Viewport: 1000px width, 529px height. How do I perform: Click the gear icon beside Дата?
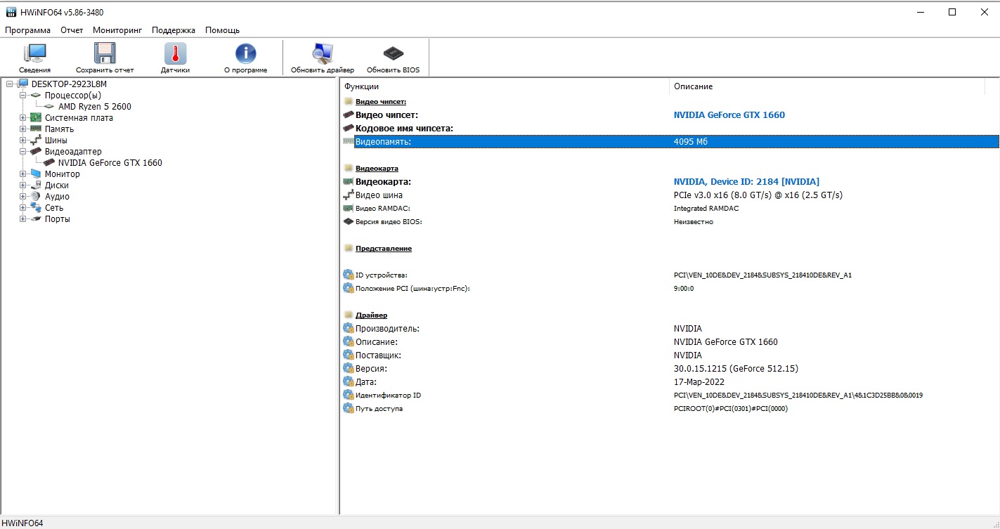(349, 381)
